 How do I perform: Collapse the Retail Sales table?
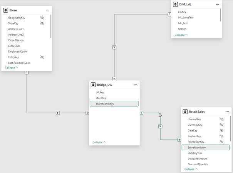tap(191, 169)
